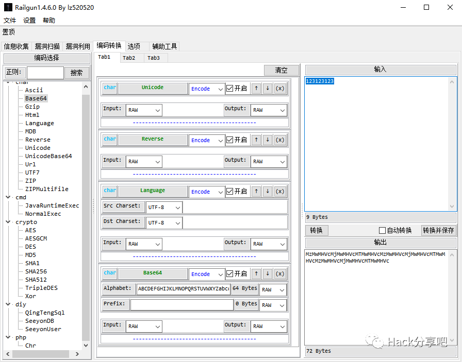The width and height of the screenshot is (462, 362).
Task: Click the 置顶 always-on-top button
Action: pos(9,32)
